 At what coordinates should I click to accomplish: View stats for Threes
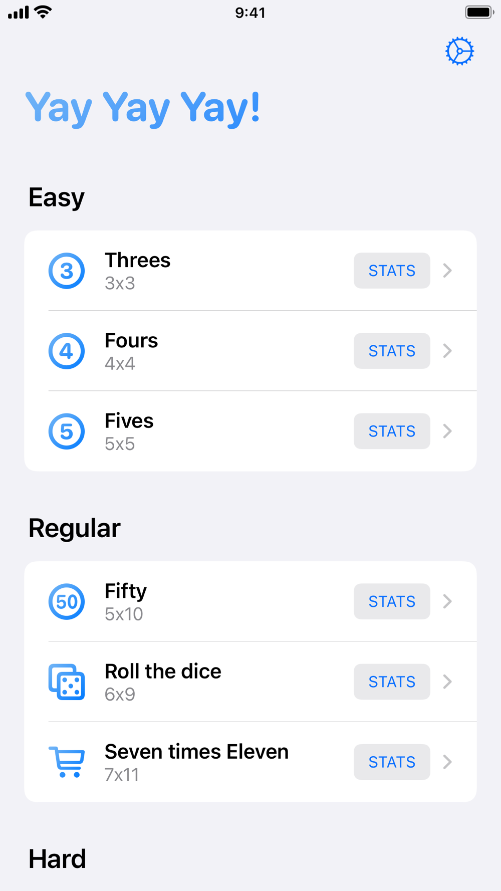(392, 271)
